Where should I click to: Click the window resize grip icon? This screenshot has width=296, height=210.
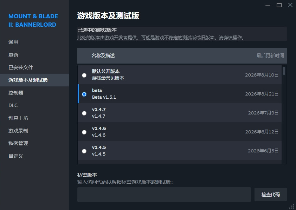click(292, 206)
